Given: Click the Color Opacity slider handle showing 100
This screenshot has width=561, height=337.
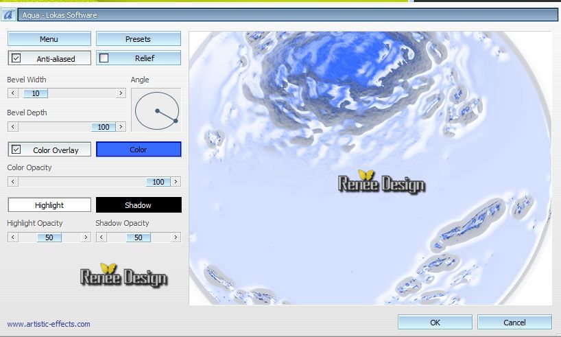Looking at the screenshot, I should (158, 182).
